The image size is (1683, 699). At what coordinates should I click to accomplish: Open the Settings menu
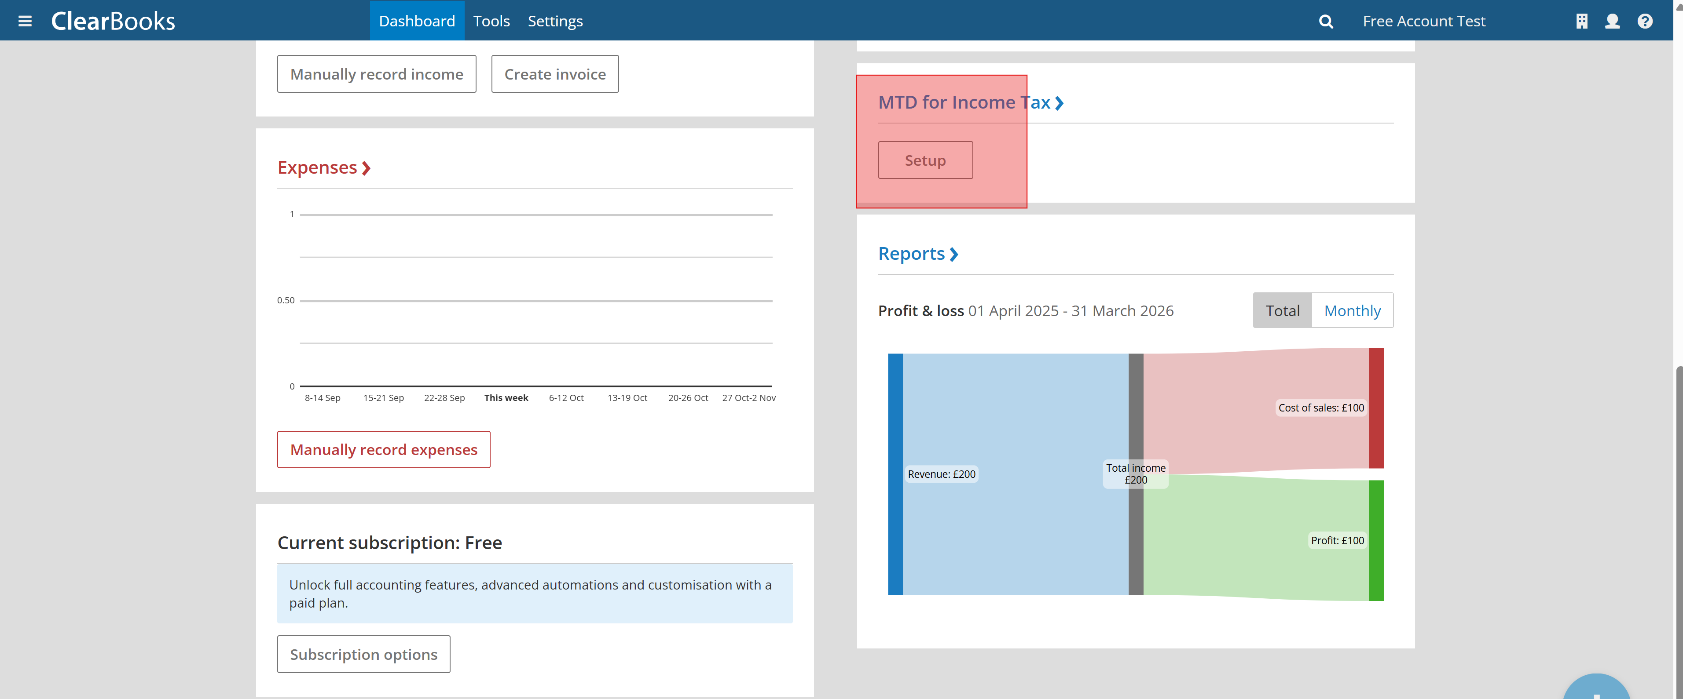point(555,21)
